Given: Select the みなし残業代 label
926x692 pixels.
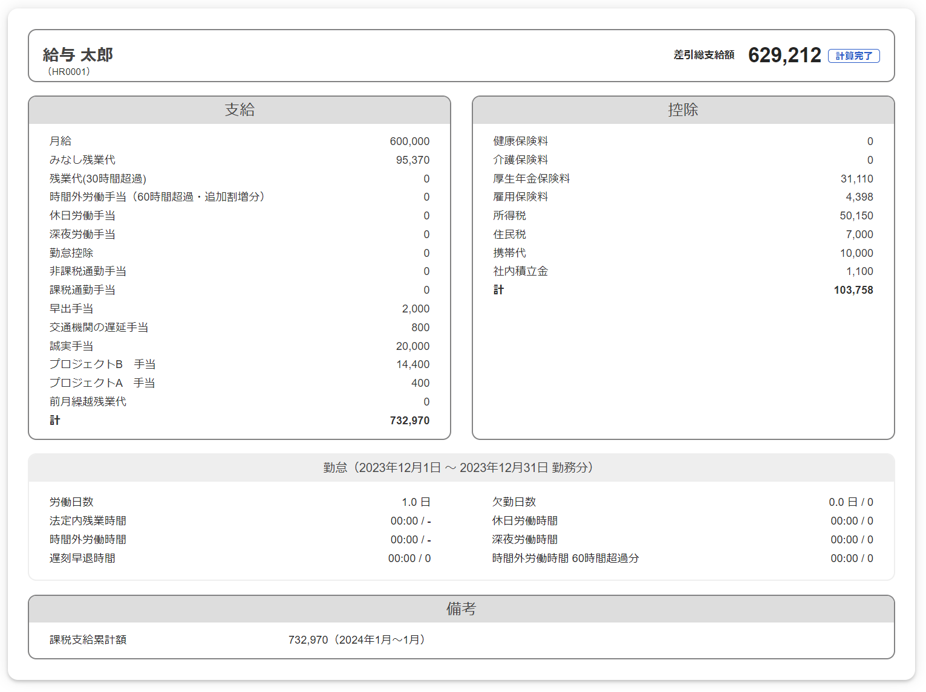Looking at the screenshot, I should click(x=82, y=160).
